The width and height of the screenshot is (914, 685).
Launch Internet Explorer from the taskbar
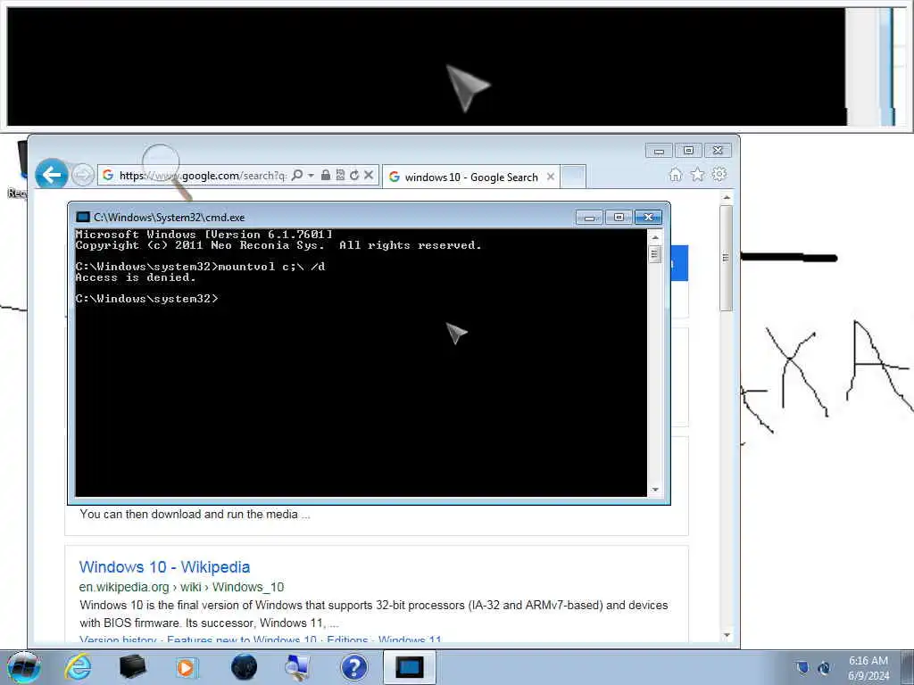79,667
